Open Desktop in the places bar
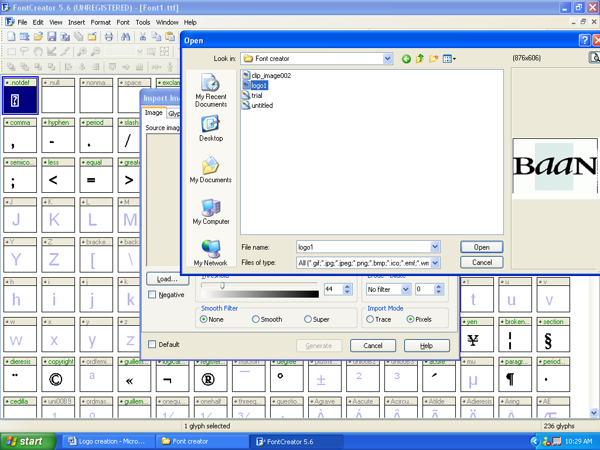 point(211,128)
